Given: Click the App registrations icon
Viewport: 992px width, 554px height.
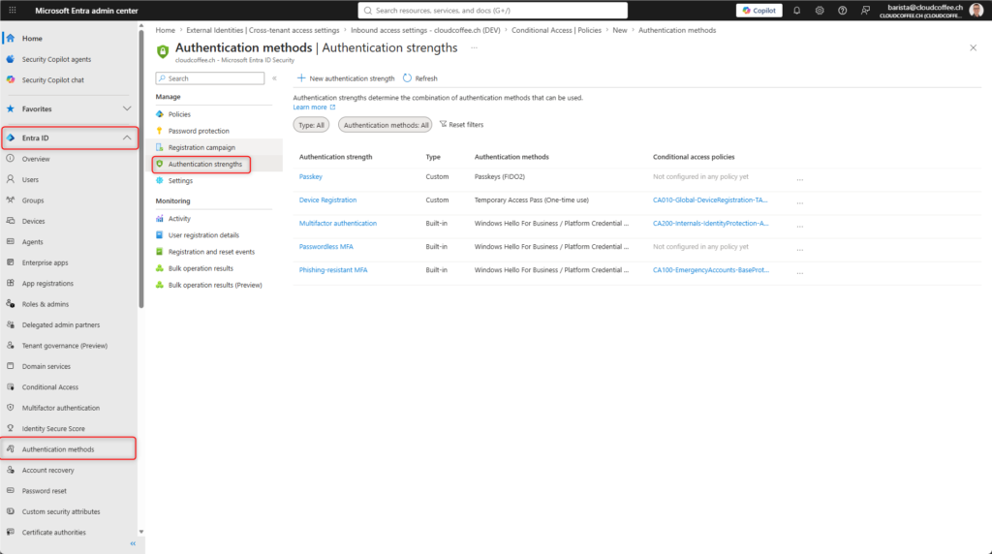Looking at the screenshot, I should pos(10,284).
